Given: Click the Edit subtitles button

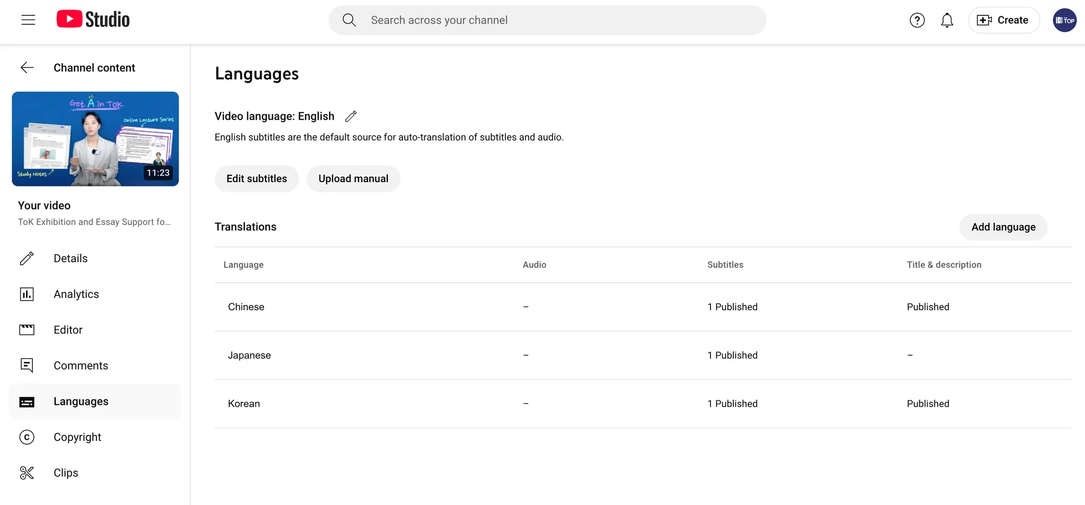Looking at the screenshot, I should tap(256, 179).
